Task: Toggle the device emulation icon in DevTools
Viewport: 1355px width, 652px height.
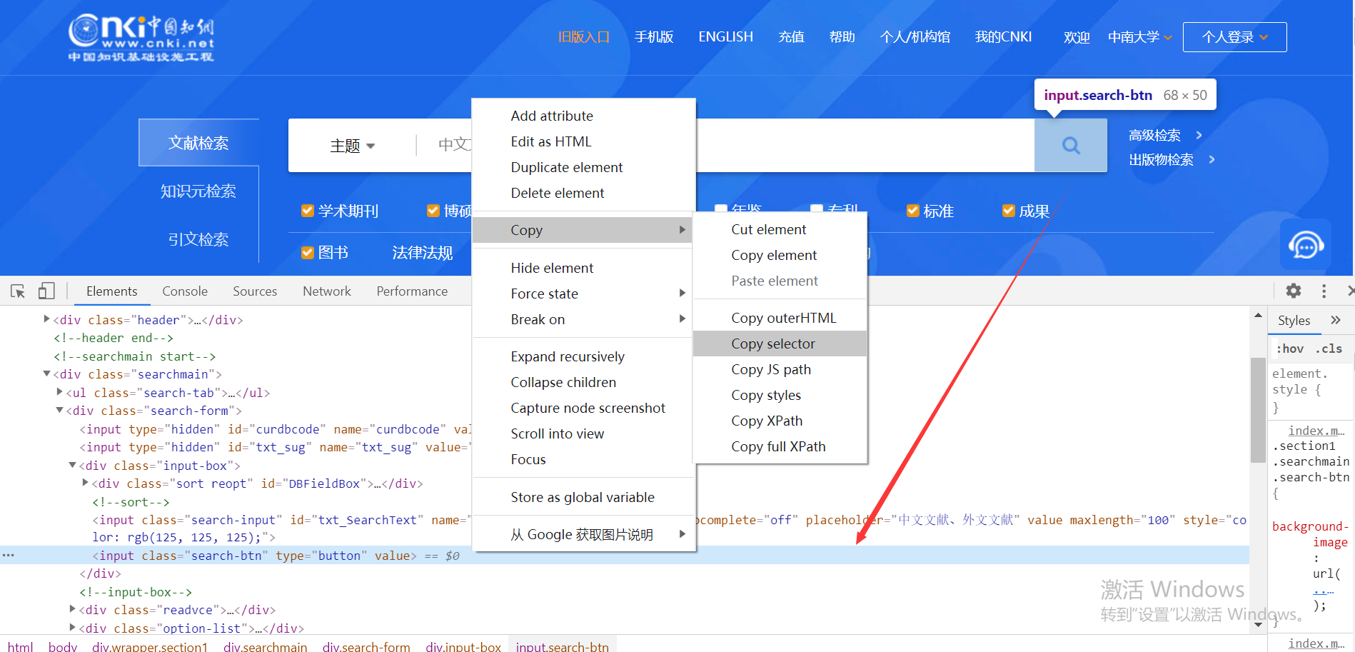Action: [46, 291]
